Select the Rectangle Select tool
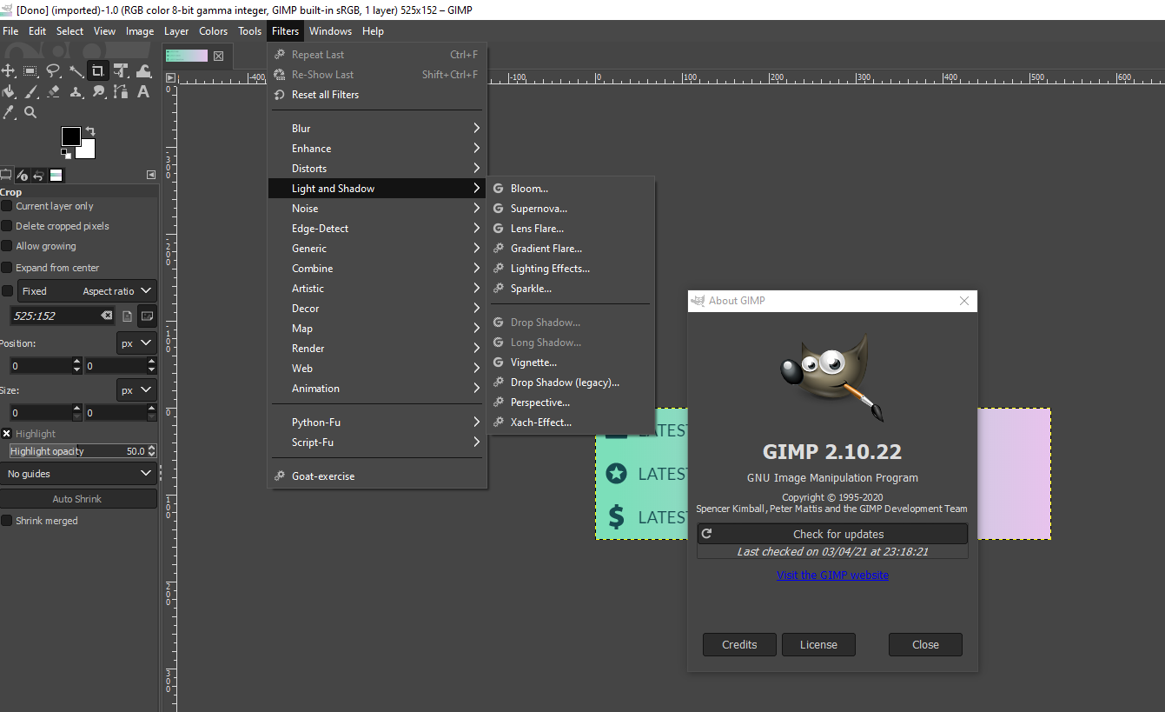 (30, 71)
